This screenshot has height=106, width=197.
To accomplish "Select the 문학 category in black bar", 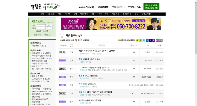I will click(42, 14).
